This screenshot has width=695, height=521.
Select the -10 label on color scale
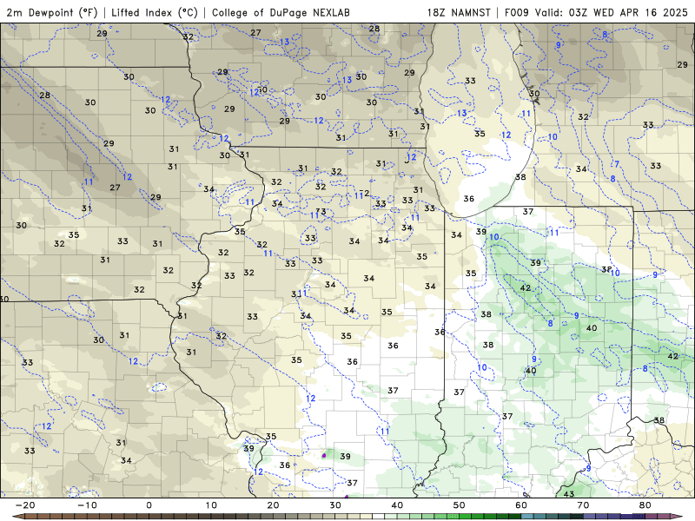point(87,505)
